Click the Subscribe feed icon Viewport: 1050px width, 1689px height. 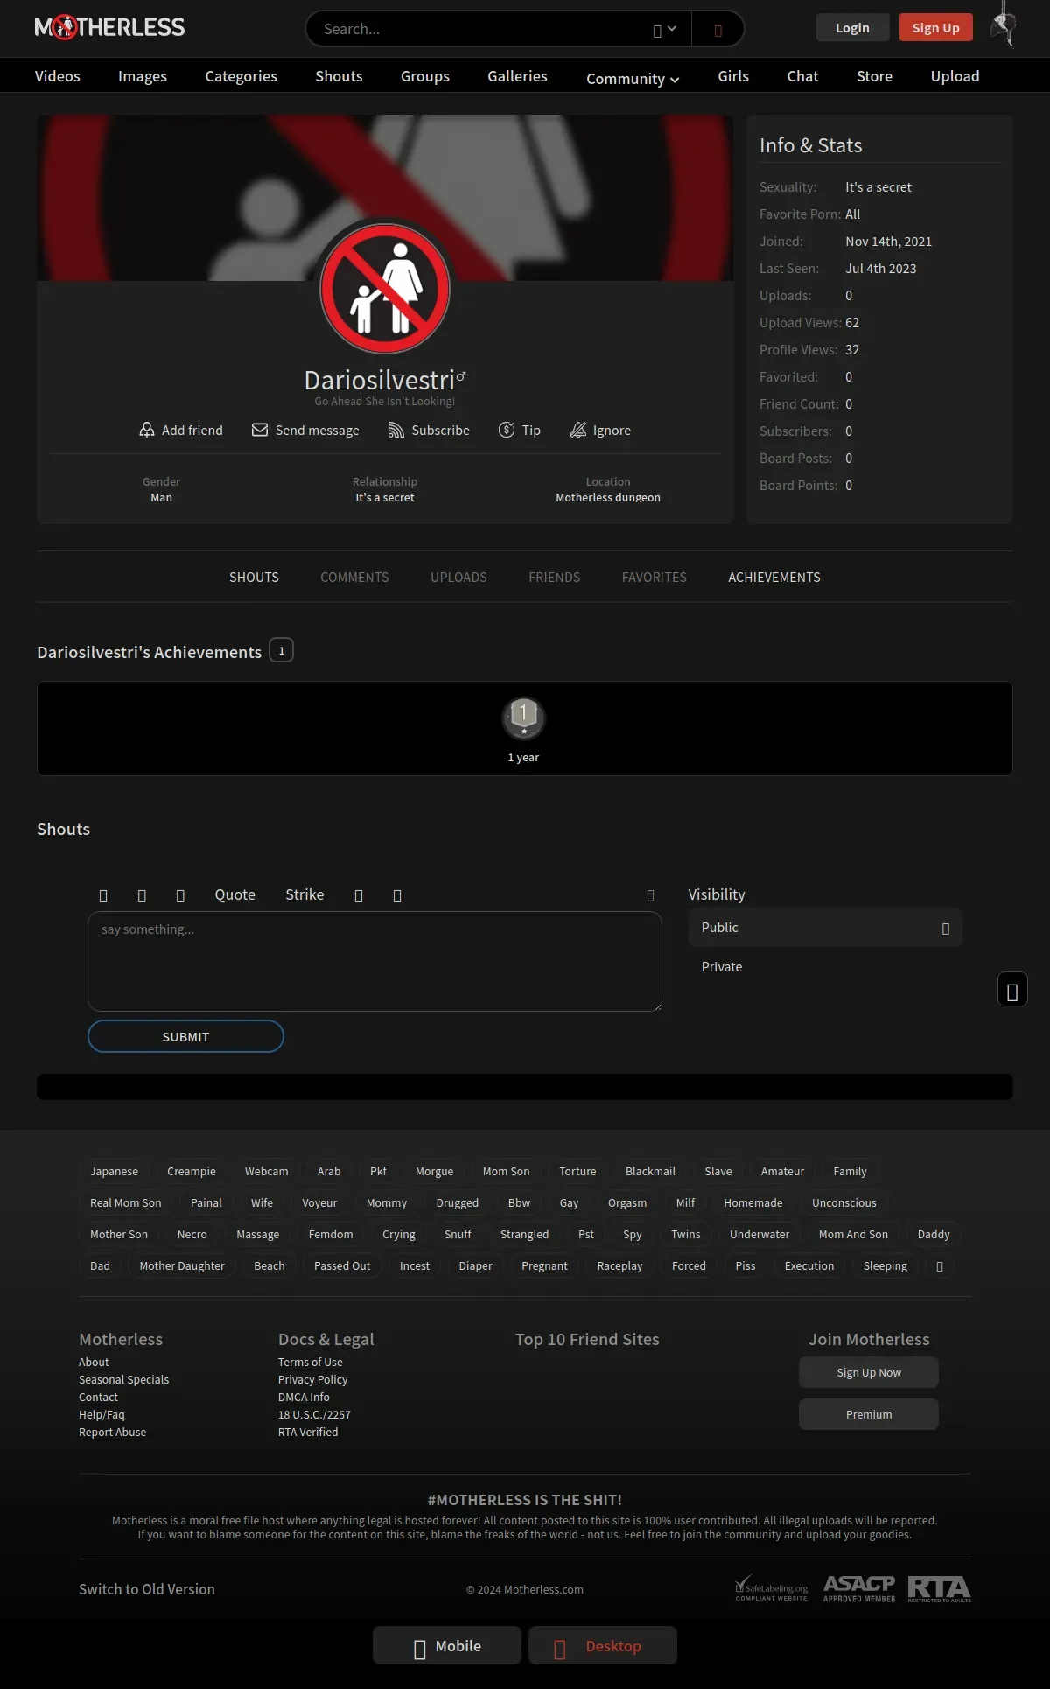click(x=396, y=430)
